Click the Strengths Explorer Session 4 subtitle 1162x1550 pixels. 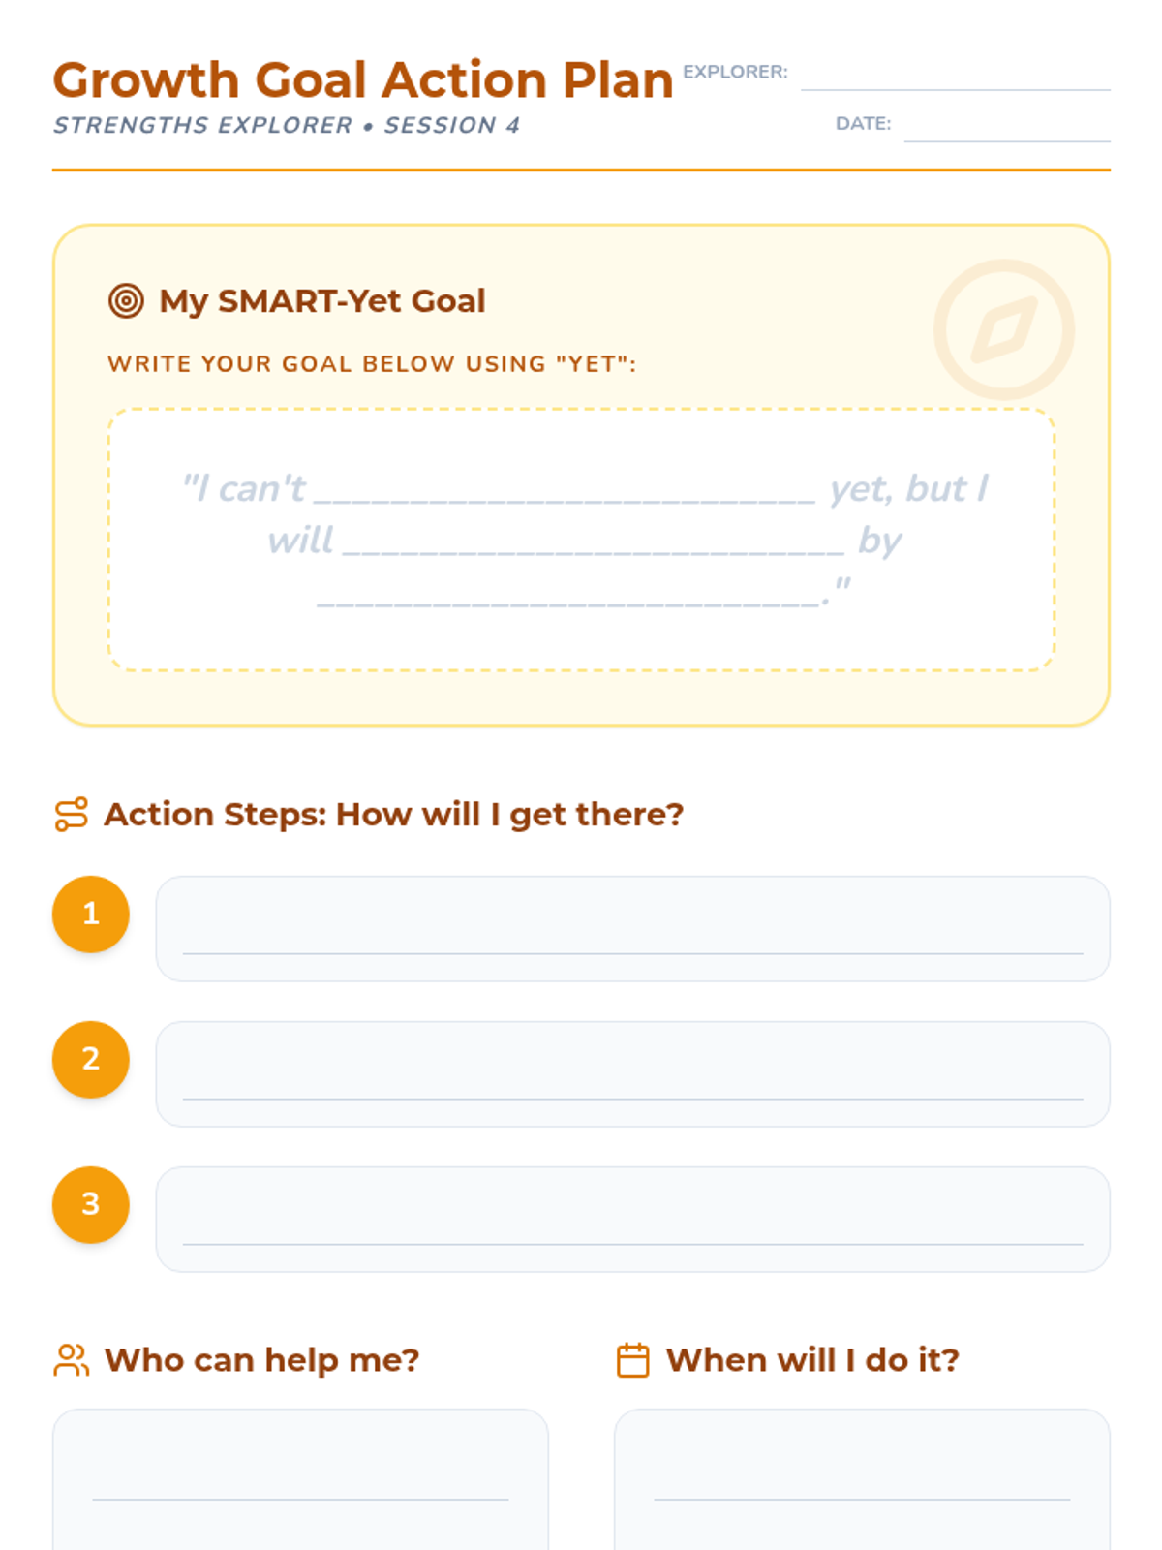click(287, 126)
